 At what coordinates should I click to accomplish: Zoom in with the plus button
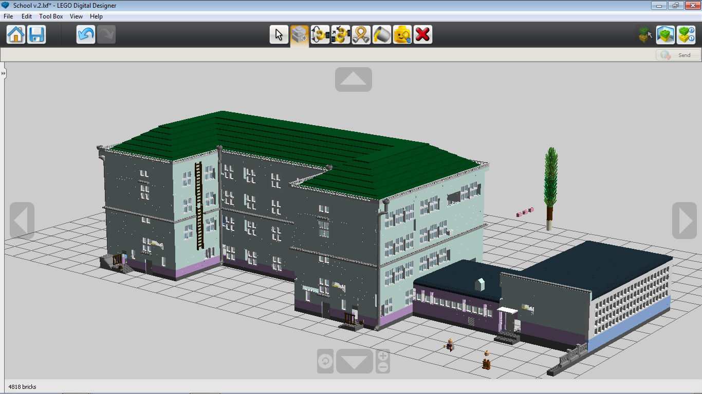tap(383, 356)
